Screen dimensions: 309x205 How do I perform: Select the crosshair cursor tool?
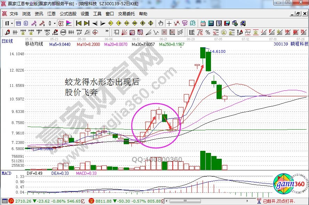(x=169, y=23)
